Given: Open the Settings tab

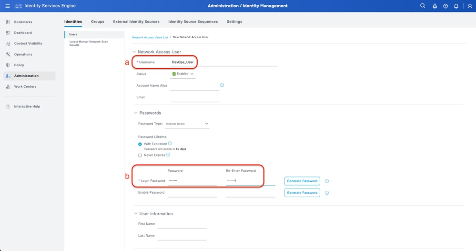Looking at the screenshot, I should point(234,21).
